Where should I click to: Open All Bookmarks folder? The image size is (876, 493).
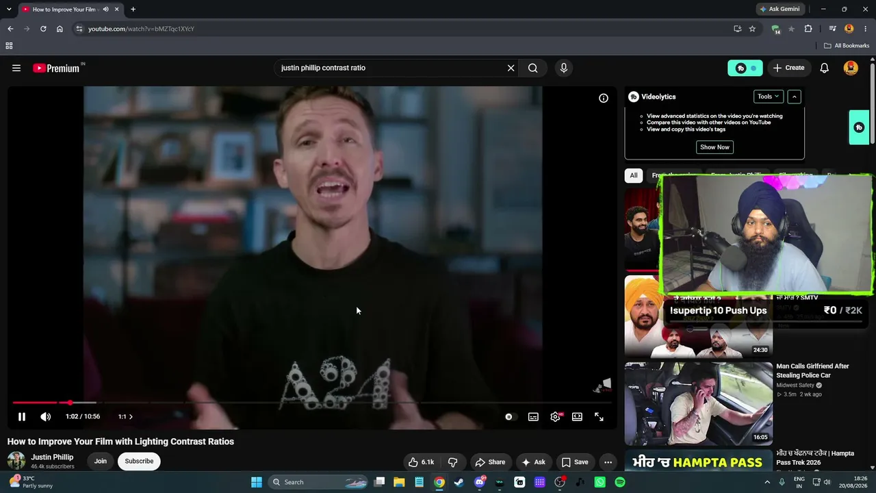pyautogui.click(x=847, y=46)
